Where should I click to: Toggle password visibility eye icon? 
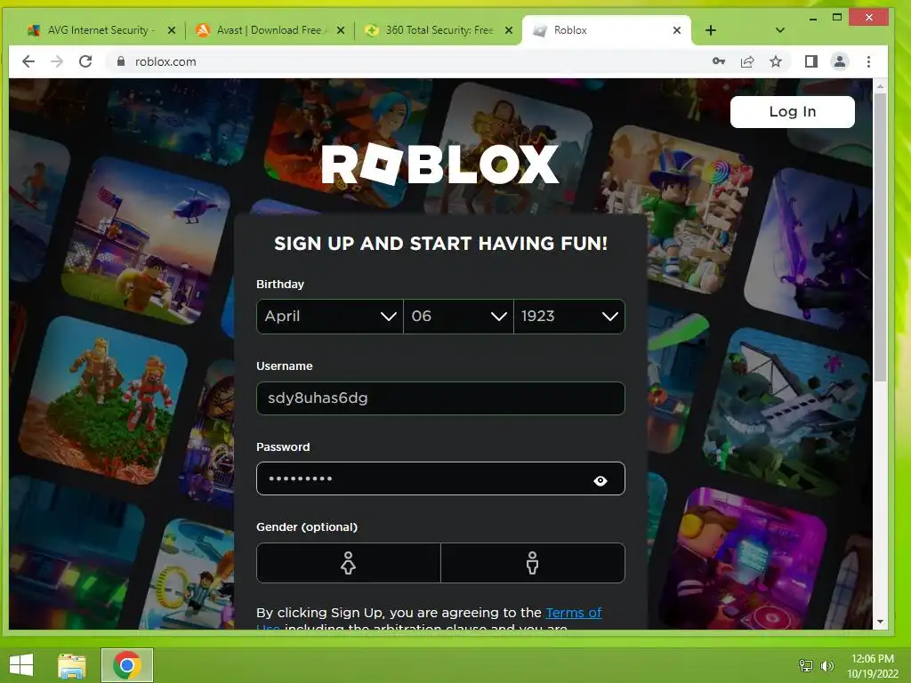click(601, 481)
